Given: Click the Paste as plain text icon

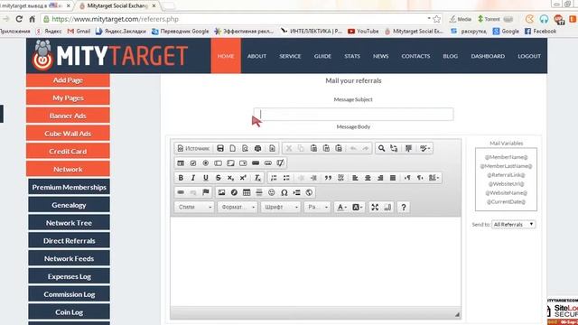Looking at the screenshot, I should 326,148.
